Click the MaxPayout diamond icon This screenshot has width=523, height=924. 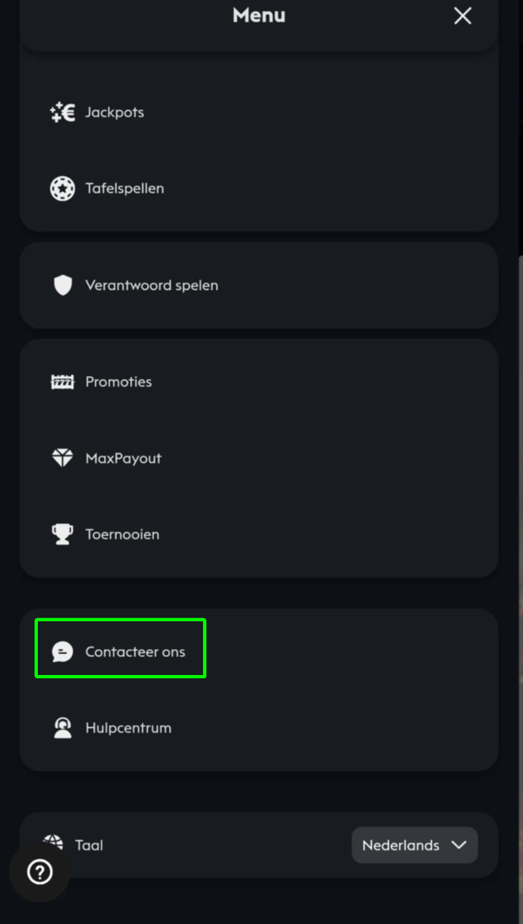coord(62,458)
